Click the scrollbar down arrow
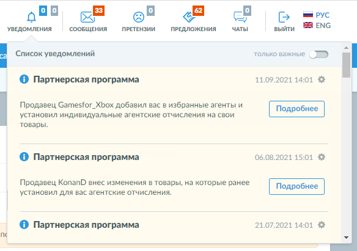The image size is (357, 251). click(346, 238)
